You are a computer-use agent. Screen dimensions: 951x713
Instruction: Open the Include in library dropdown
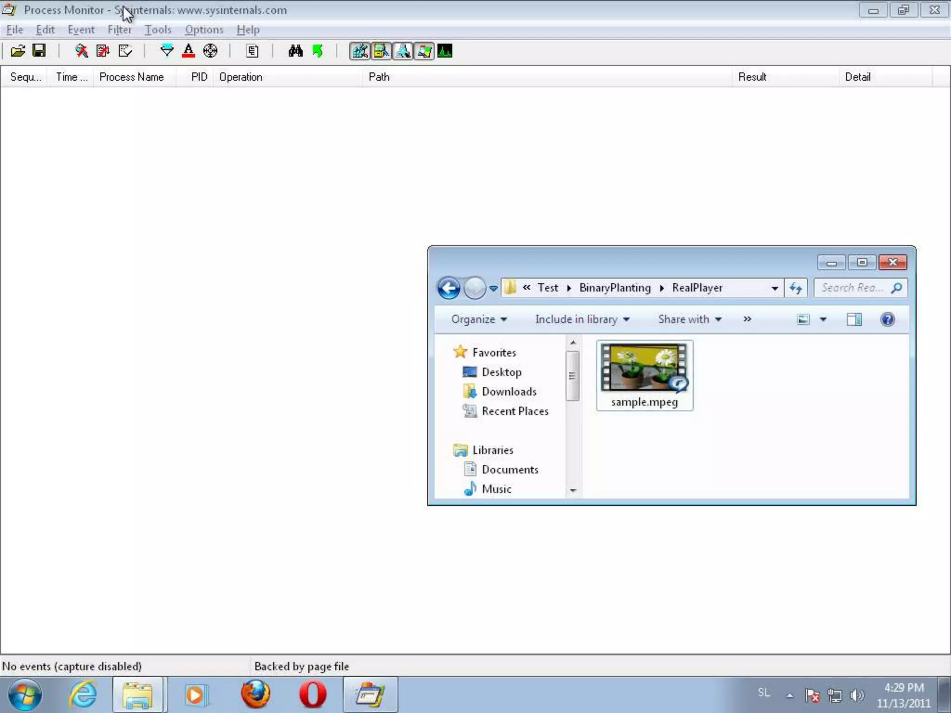[582, 319]
